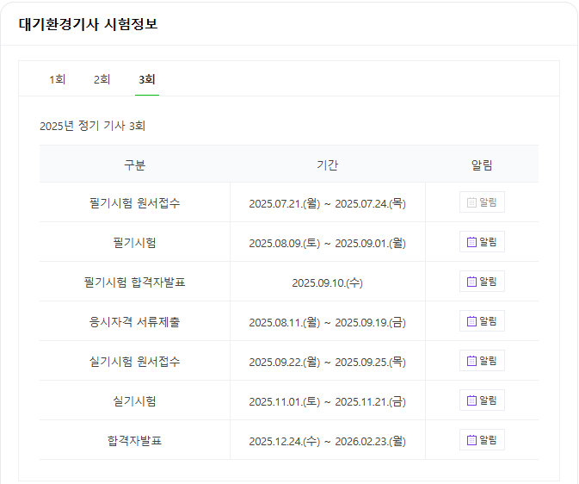Switch to the 1회 tab
This screenshot has height=484, width=579.
click(x=58, y=79)
